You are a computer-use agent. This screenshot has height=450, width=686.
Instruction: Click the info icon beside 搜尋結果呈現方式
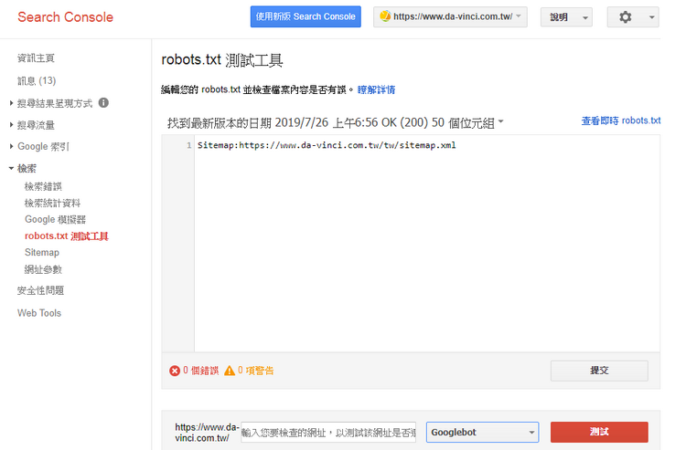(103, 102)
